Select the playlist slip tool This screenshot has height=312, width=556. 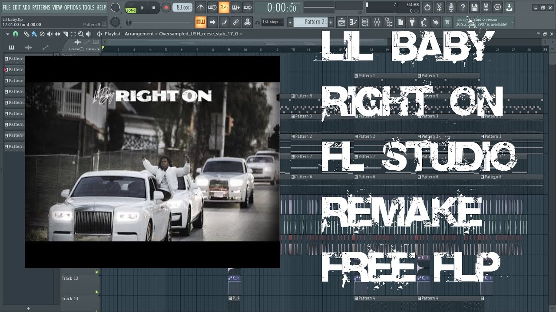[58, 34]
